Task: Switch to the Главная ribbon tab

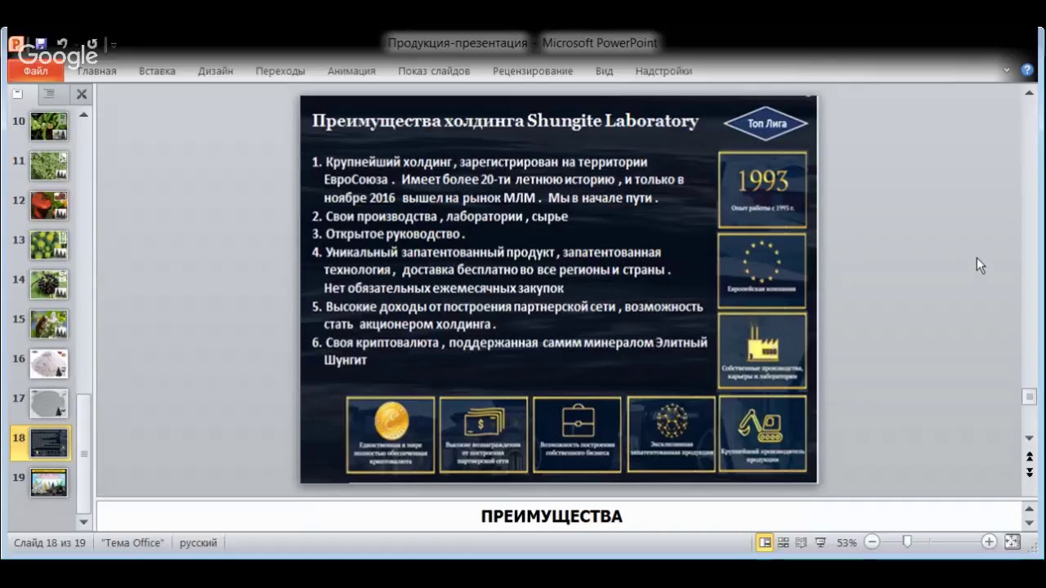Action: pos(97,71)
